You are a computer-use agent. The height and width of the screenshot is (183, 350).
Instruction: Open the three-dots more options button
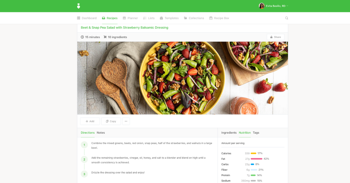[x=126, y=121]
